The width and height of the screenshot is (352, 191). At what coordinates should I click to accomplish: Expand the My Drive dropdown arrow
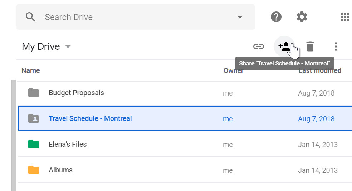68,47
